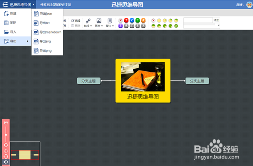This screenshot has height=166, width=253.
Task: Select the right 分支主题 branch node
Action: [197, 81]
